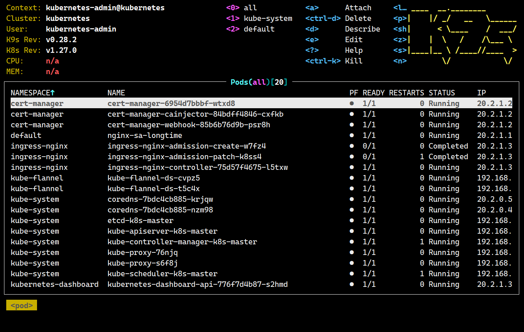Click the Context value kubernetes-admin@kubernetes
524x332 pixels.
[105, 8]
